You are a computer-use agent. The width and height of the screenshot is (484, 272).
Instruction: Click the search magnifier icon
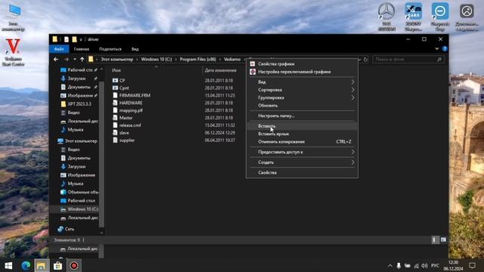tap(439, 59)
